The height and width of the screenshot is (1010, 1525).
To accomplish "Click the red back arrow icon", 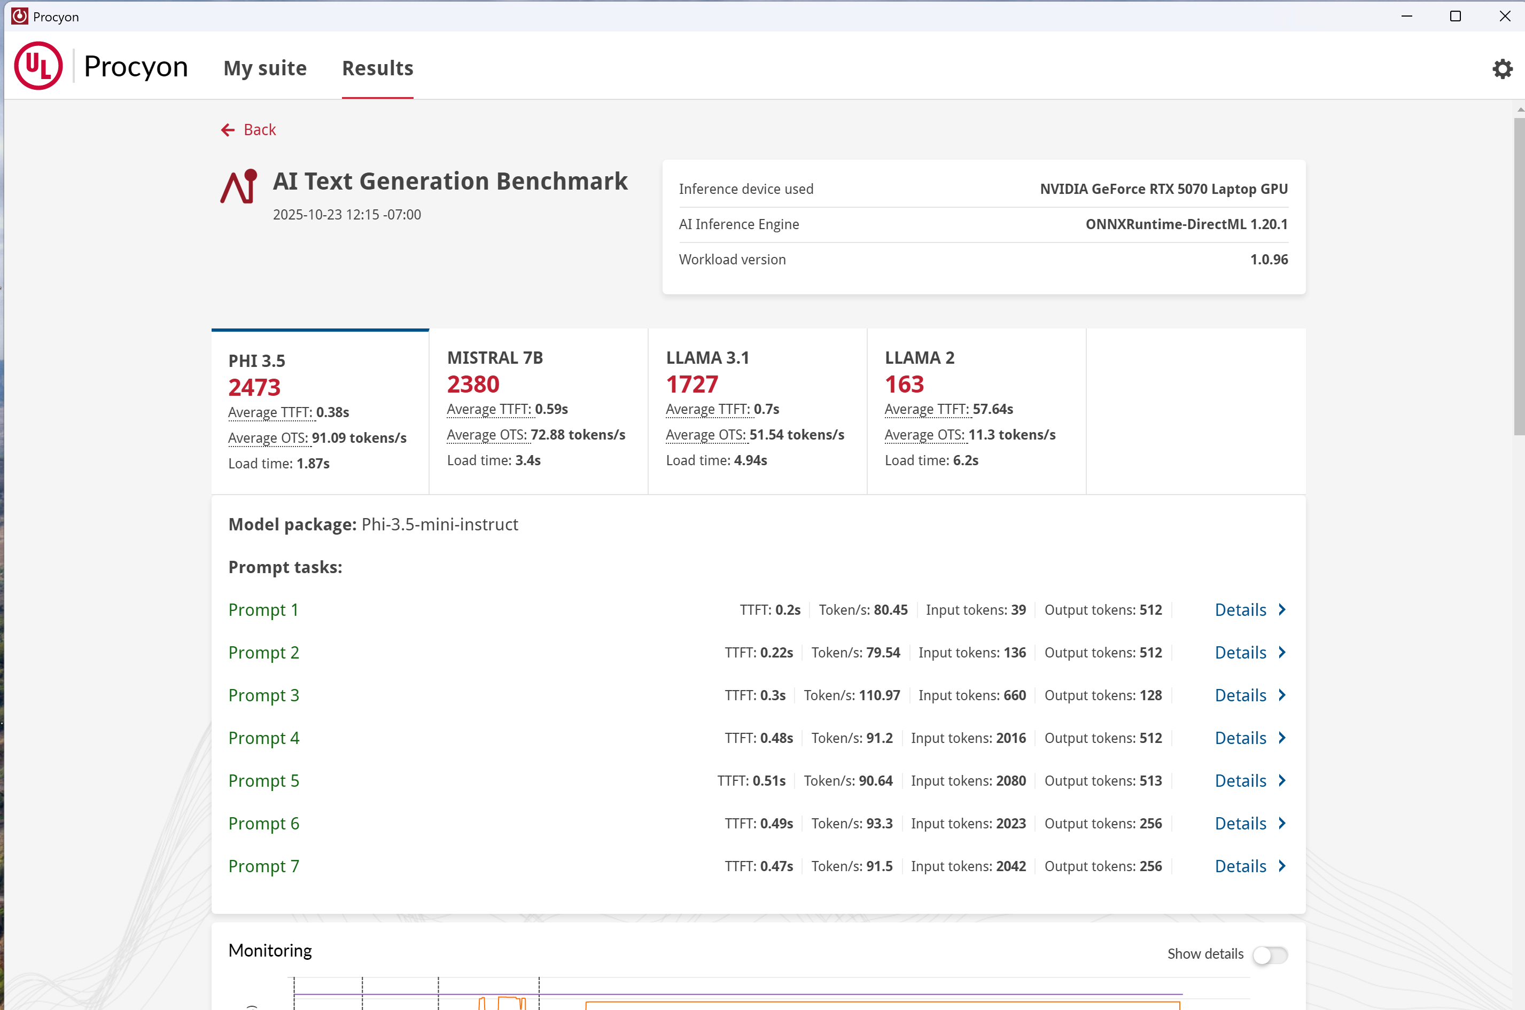I will [x=228, y=130].
